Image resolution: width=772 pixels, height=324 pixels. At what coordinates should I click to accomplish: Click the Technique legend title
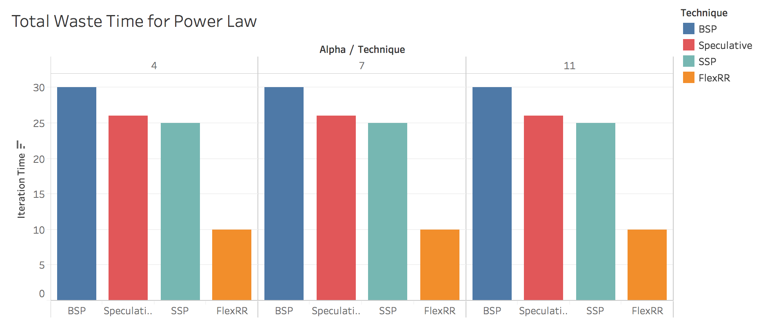(x=704, y=13)
